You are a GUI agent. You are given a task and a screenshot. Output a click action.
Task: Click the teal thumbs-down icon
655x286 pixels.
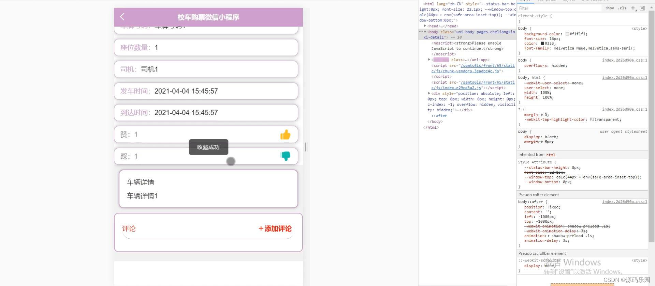pyautogui.click(x=285, y=156)
